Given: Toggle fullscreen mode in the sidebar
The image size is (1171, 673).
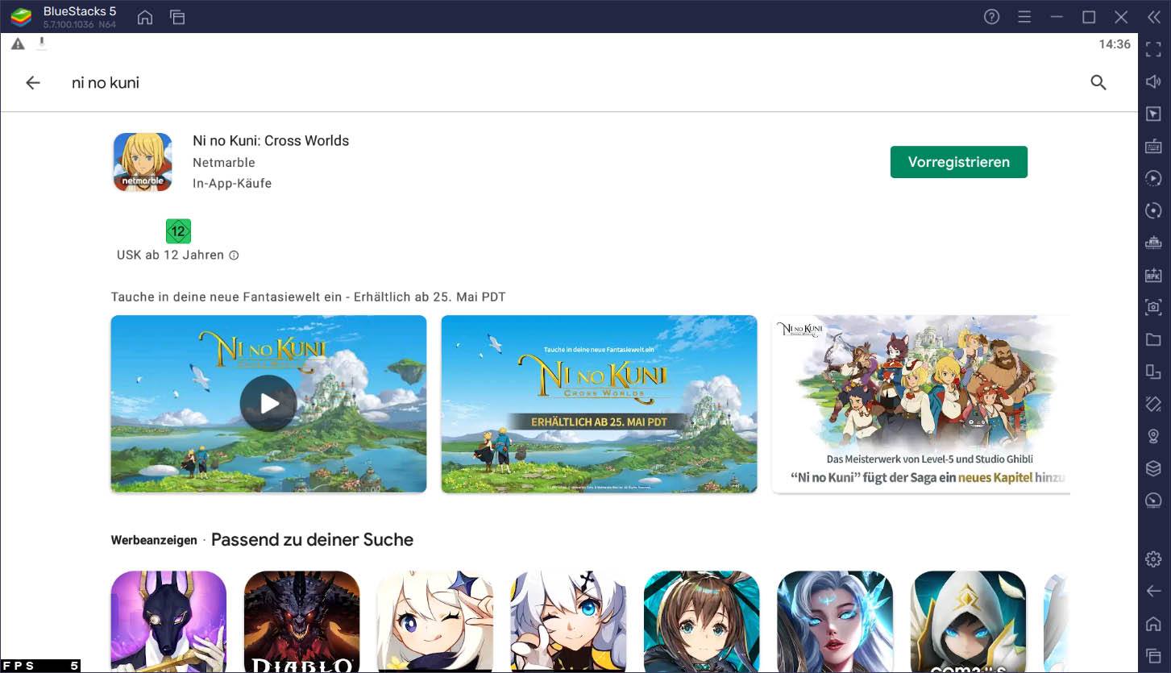Looking at the screenshot, I should tap(1153, 49).
